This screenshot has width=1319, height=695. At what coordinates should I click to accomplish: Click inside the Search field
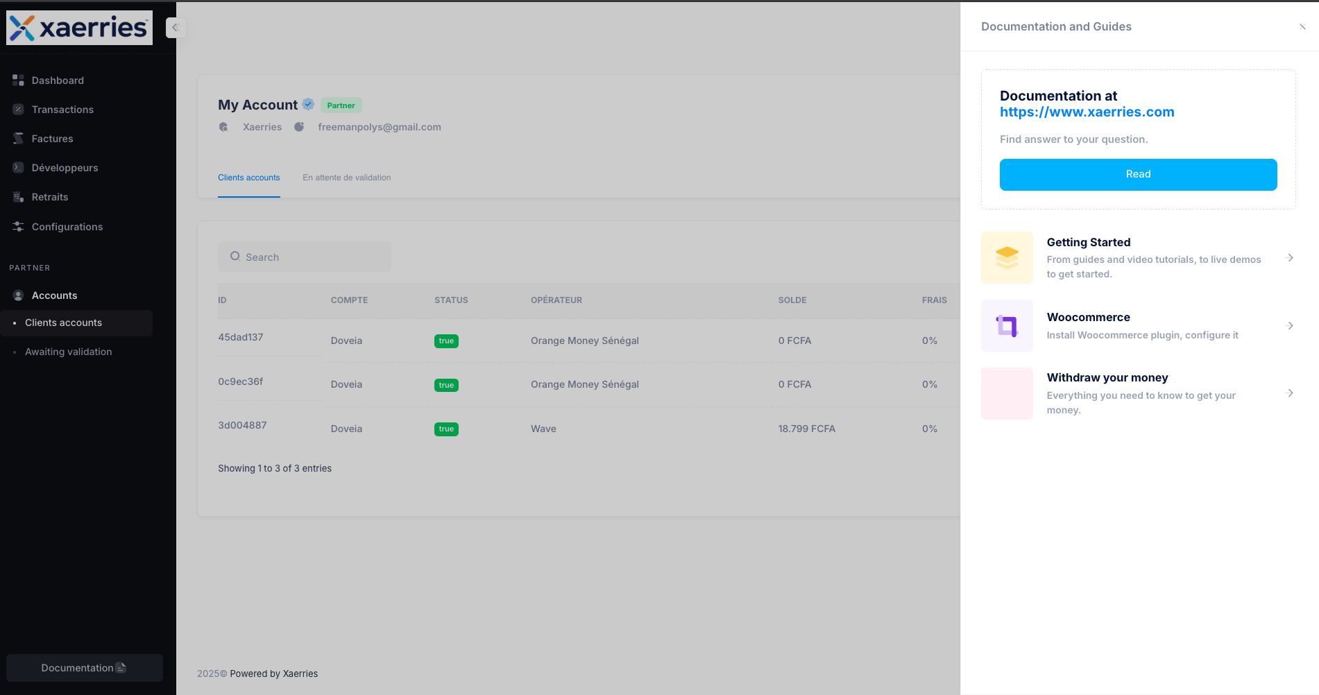[304, 257]
